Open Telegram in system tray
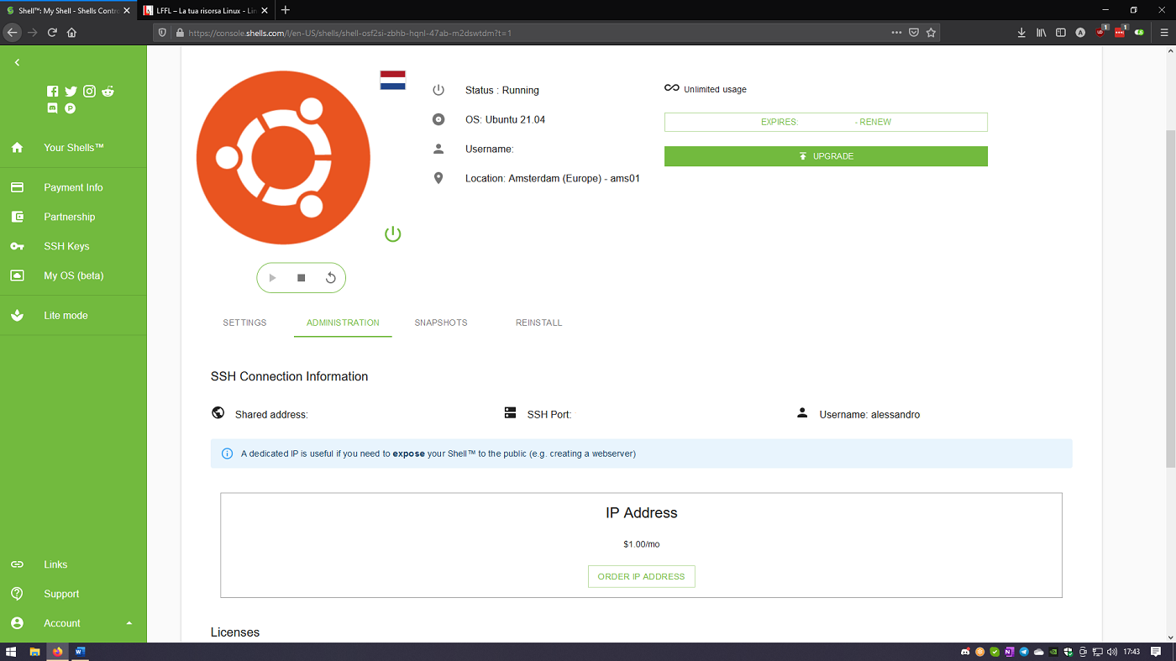Viewport: 1176px width, 661px height. (x=1024, y=652)
